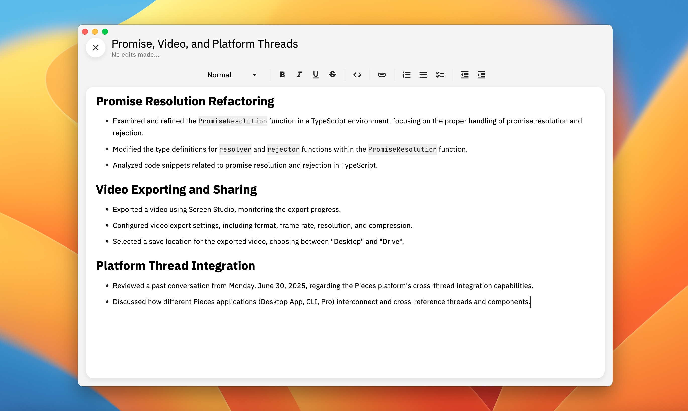The height and width of the screenshot is (411, 688).
Task: Toggle the underline formatting button
Action: [x=316, y=75]
